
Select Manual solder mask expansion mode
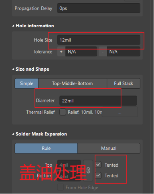point(109,148)
